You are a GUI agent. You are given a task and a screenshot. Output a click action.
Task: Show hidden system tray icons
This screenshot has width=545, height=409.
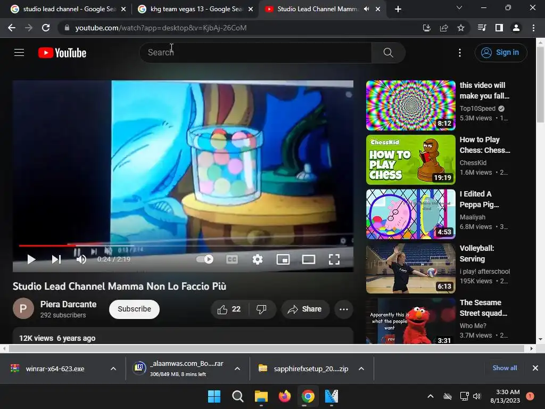[430, 396]
